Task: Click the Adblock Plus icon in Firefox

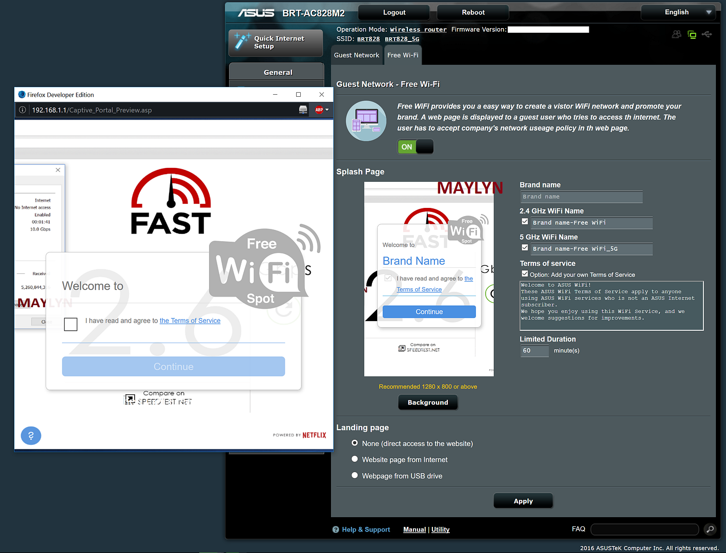Action: [319, 110]
